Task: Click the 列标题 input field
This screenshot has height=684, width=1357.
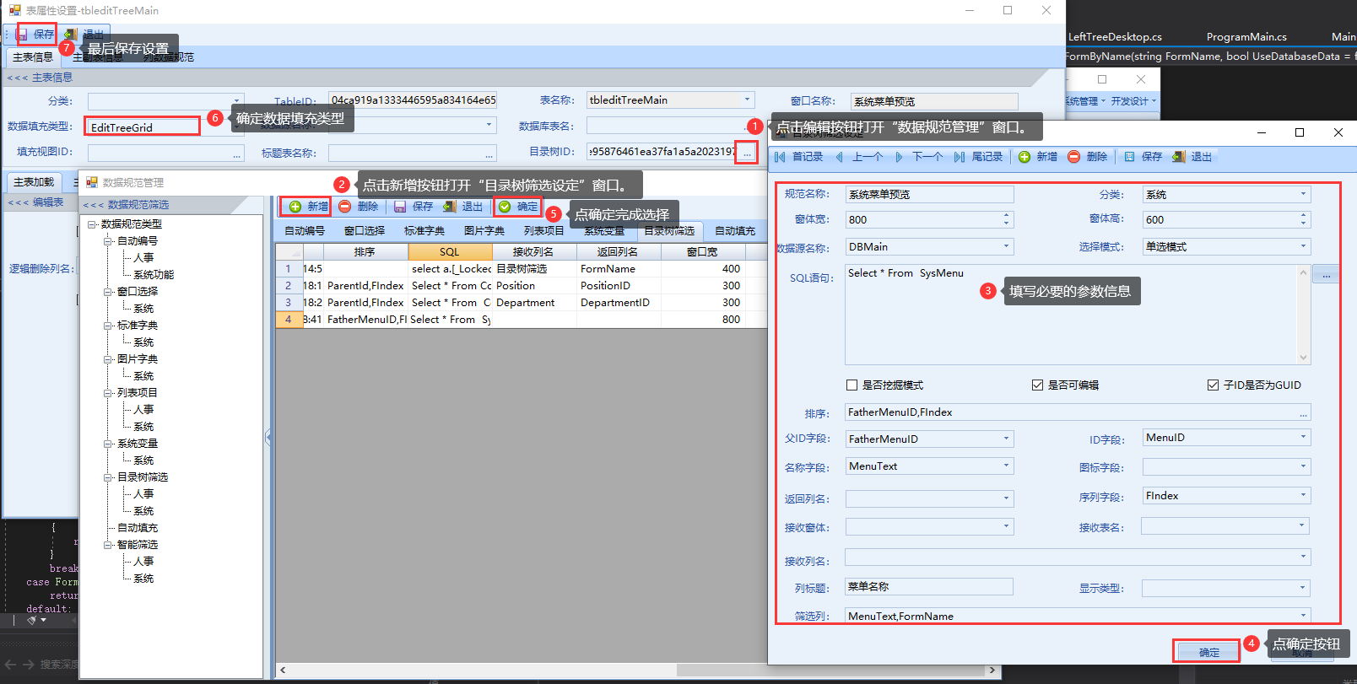Action: coord(929,586)
